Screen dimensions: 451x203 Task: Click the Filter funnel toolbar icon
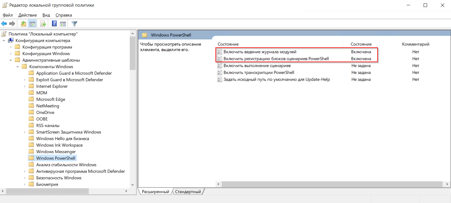click(x=74, y=24)
